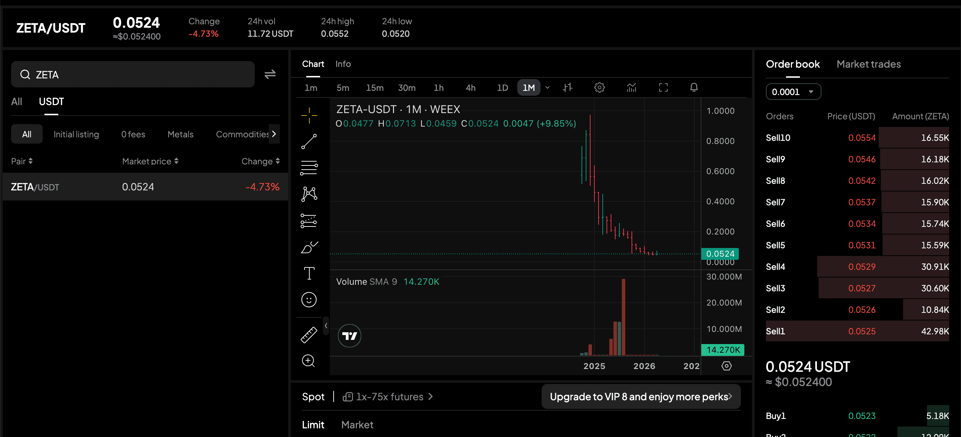The height and width of the screenshot is (437, 961).
Task: Select the text annotation tool
Action: 309,273
